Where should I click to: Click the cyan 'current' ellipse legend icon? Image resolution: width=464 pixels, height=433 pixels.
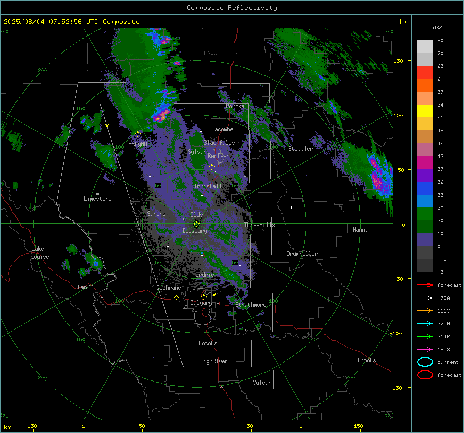pos(425,362)
